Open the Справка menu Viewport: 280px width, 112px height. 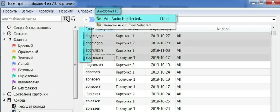[85, 11]
